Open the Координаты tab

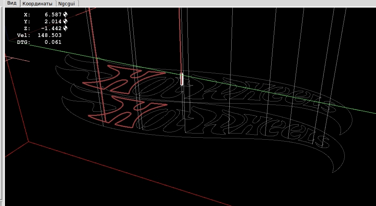[x=37, y=3]
